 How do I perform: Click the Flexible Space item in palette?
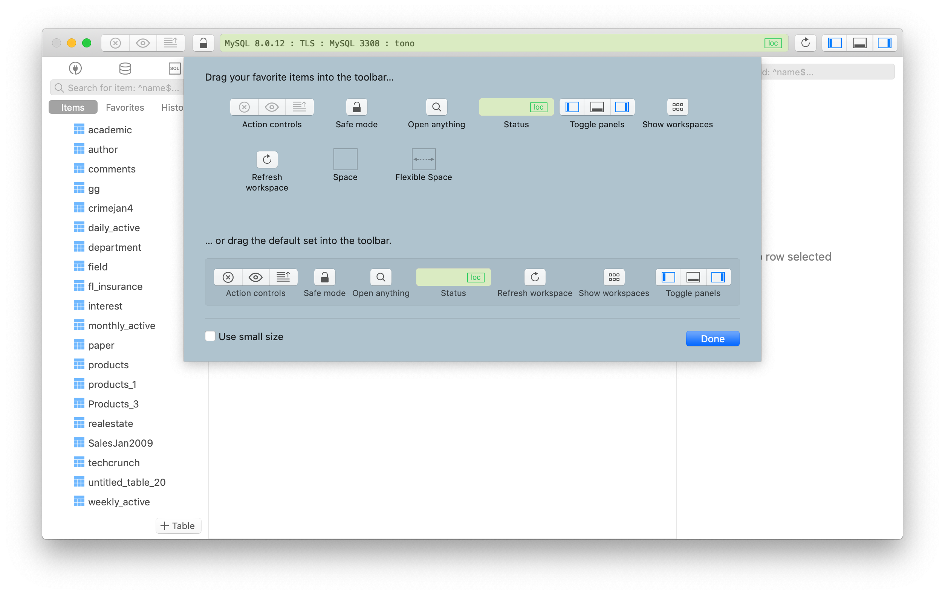point(424,159)
